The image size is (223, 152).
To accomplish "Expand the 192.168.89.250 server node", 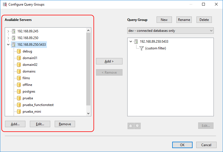I will pyautogui.click(x=8, y=38).
